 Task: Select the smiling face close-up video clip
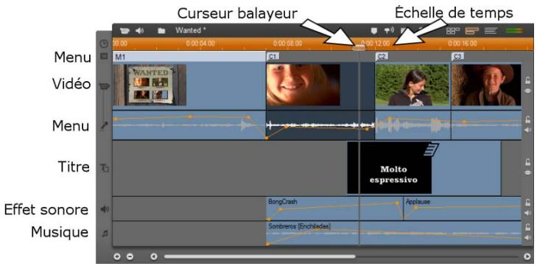click(303, 85)
